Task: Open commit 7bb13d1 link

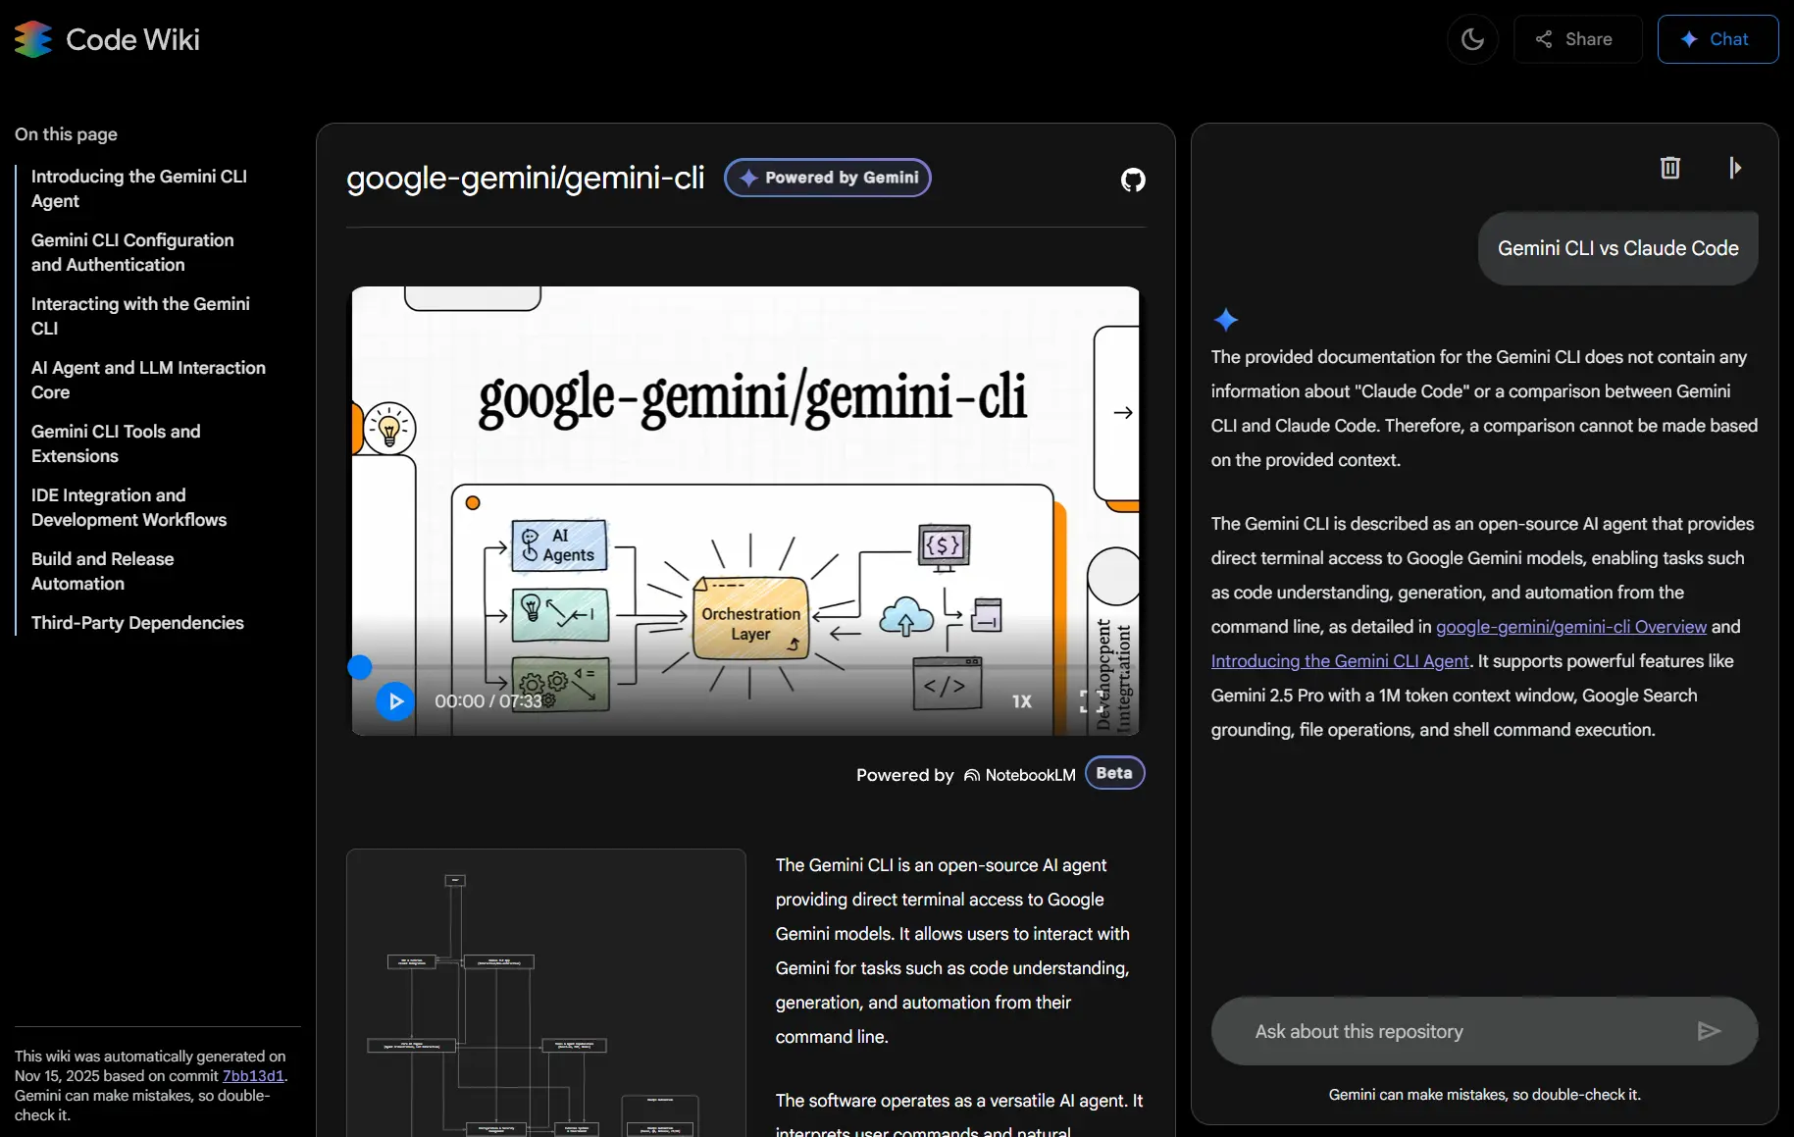Action: tap(253, 1075)
